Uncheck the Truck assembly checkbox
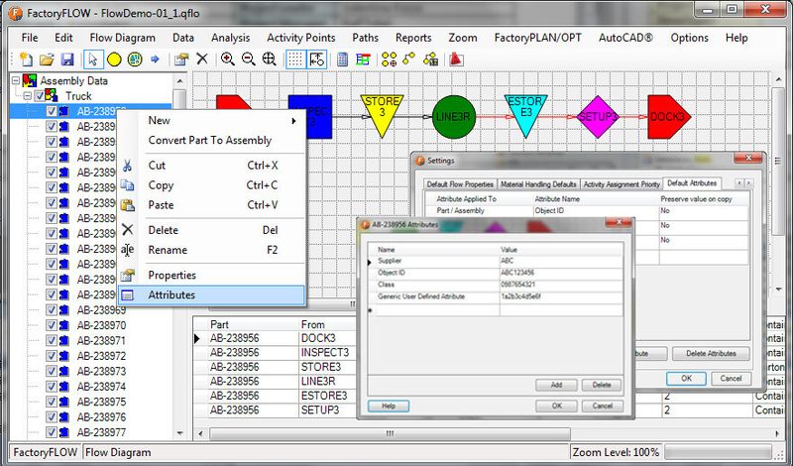793x466 pixels. pyautogui.click(x=40, y=96)
